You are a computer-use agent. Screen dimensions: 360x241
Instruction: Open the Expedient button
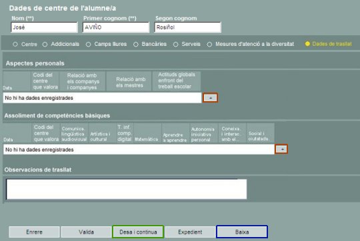[x=190, y=232]
